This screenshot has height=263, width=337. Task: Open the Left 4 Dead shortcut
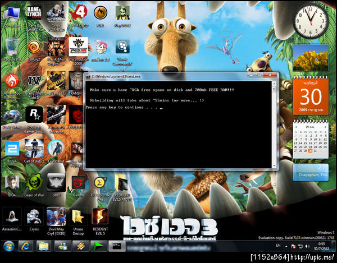click(78, 16)
